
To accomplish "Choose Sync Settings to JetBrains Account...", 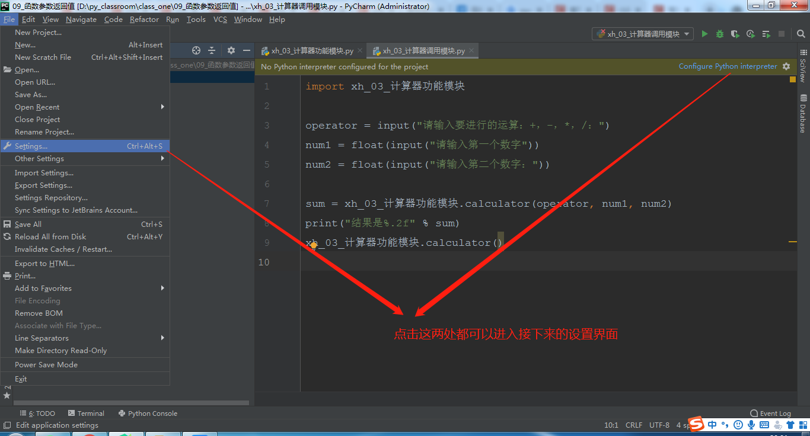I will [x=85, y=210].
